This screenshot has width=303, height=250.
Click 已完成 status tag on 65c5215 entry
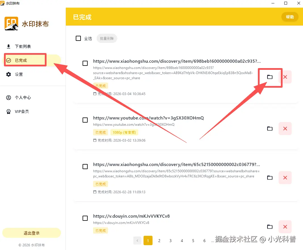[100, 184]
